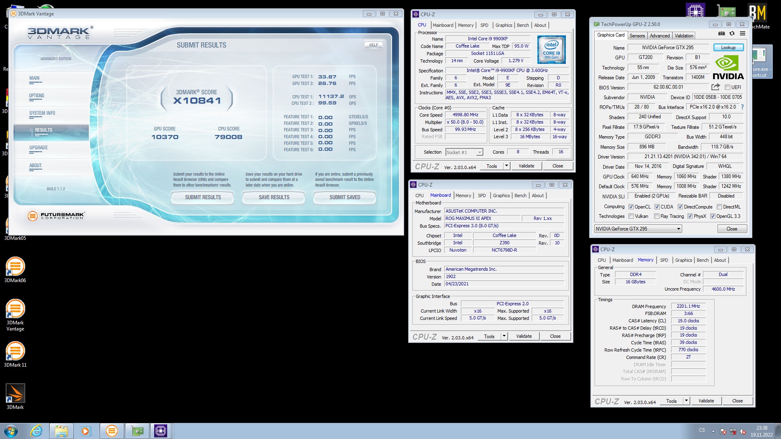Switch to SPD tab in Mainboard CPU-Z window

click(482, 196)
